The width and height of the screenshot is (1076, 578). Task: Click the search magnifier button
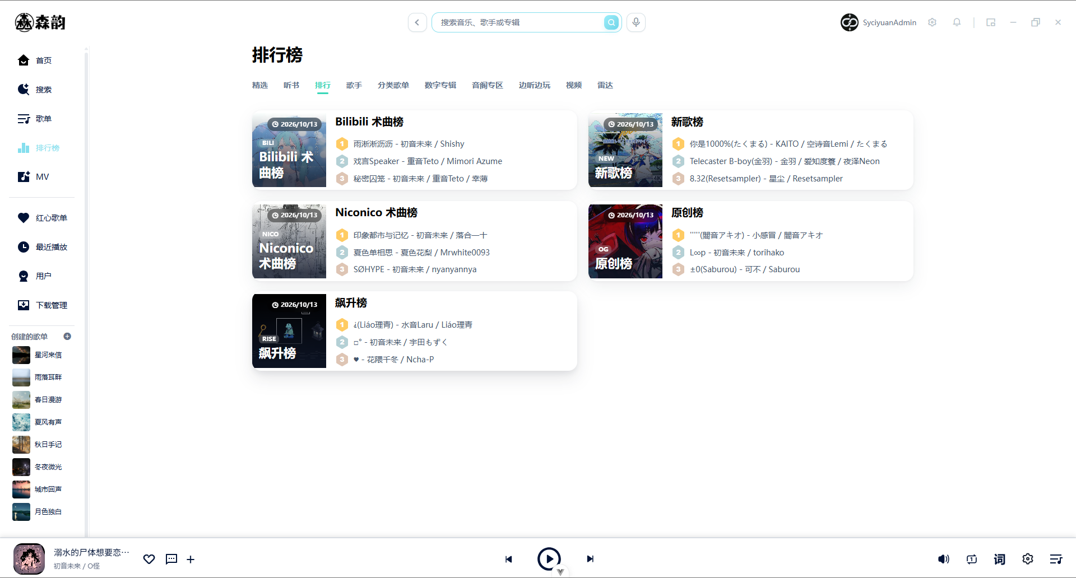click(x=611, y=22)
